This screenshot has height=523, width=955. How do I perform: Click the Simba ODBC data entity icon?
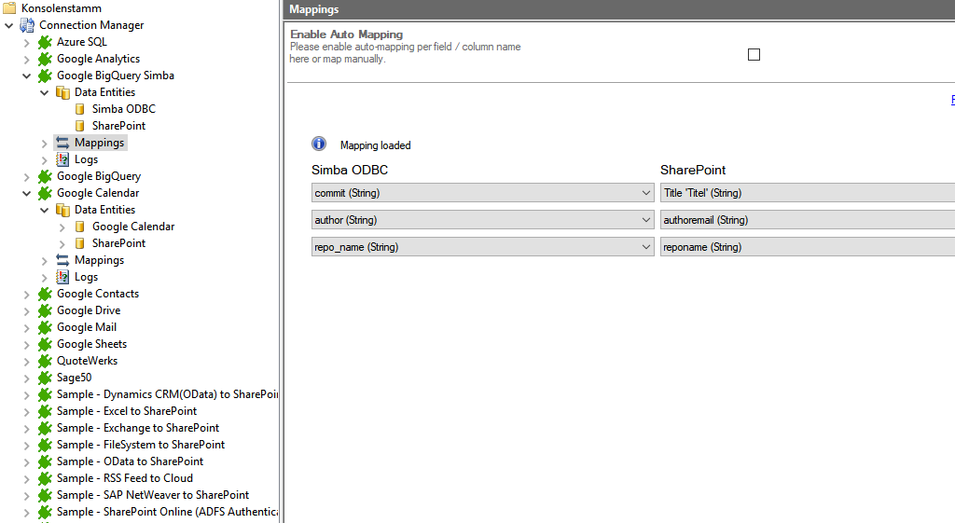[x=80, y=109]
